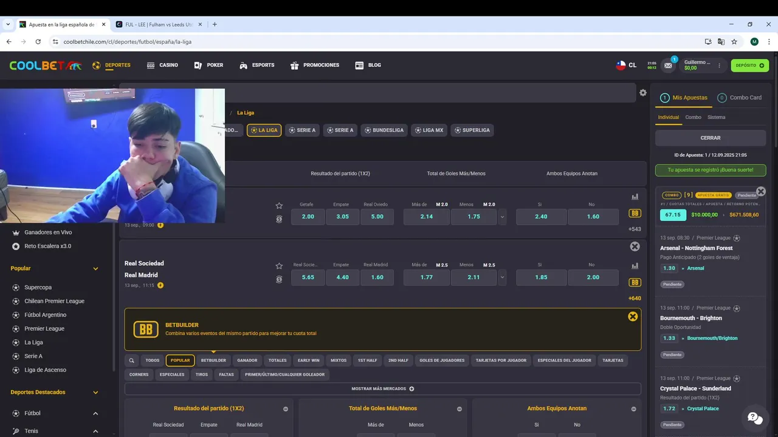The width and height of the screenshot is (778, 437).
Task: Open Esports section
Action: (x=256, y=65)
